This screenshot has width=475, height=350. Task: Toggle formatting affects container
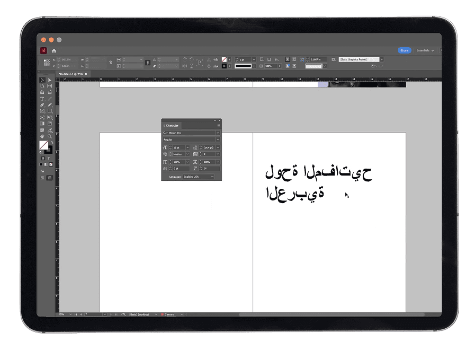coord(43,159)
